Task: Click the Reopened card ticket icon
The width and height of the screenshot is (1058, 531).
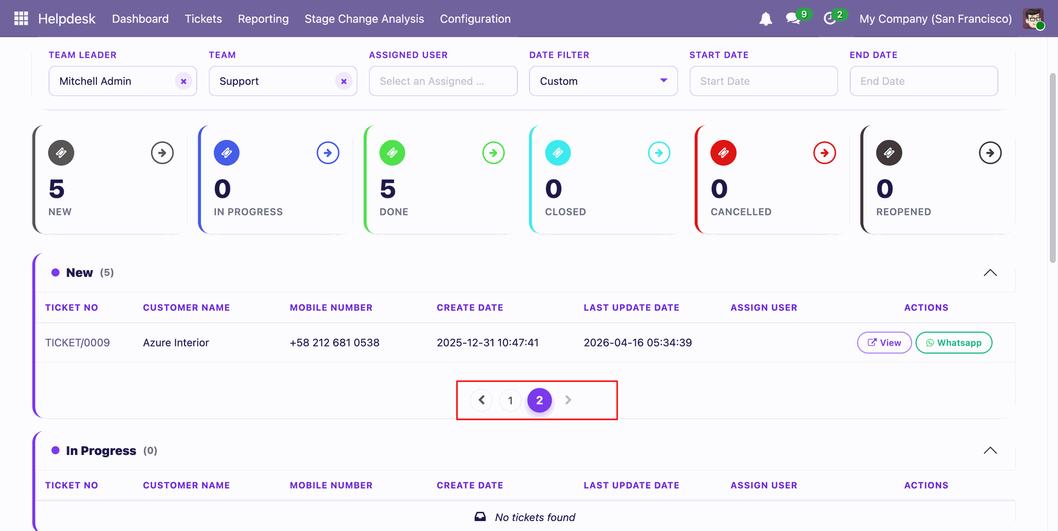Action: coord(889,153)
